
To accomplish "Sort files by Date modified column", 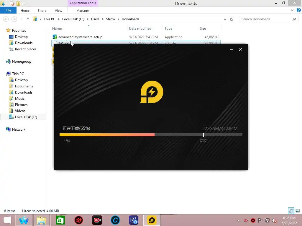I will coord(140,29).
